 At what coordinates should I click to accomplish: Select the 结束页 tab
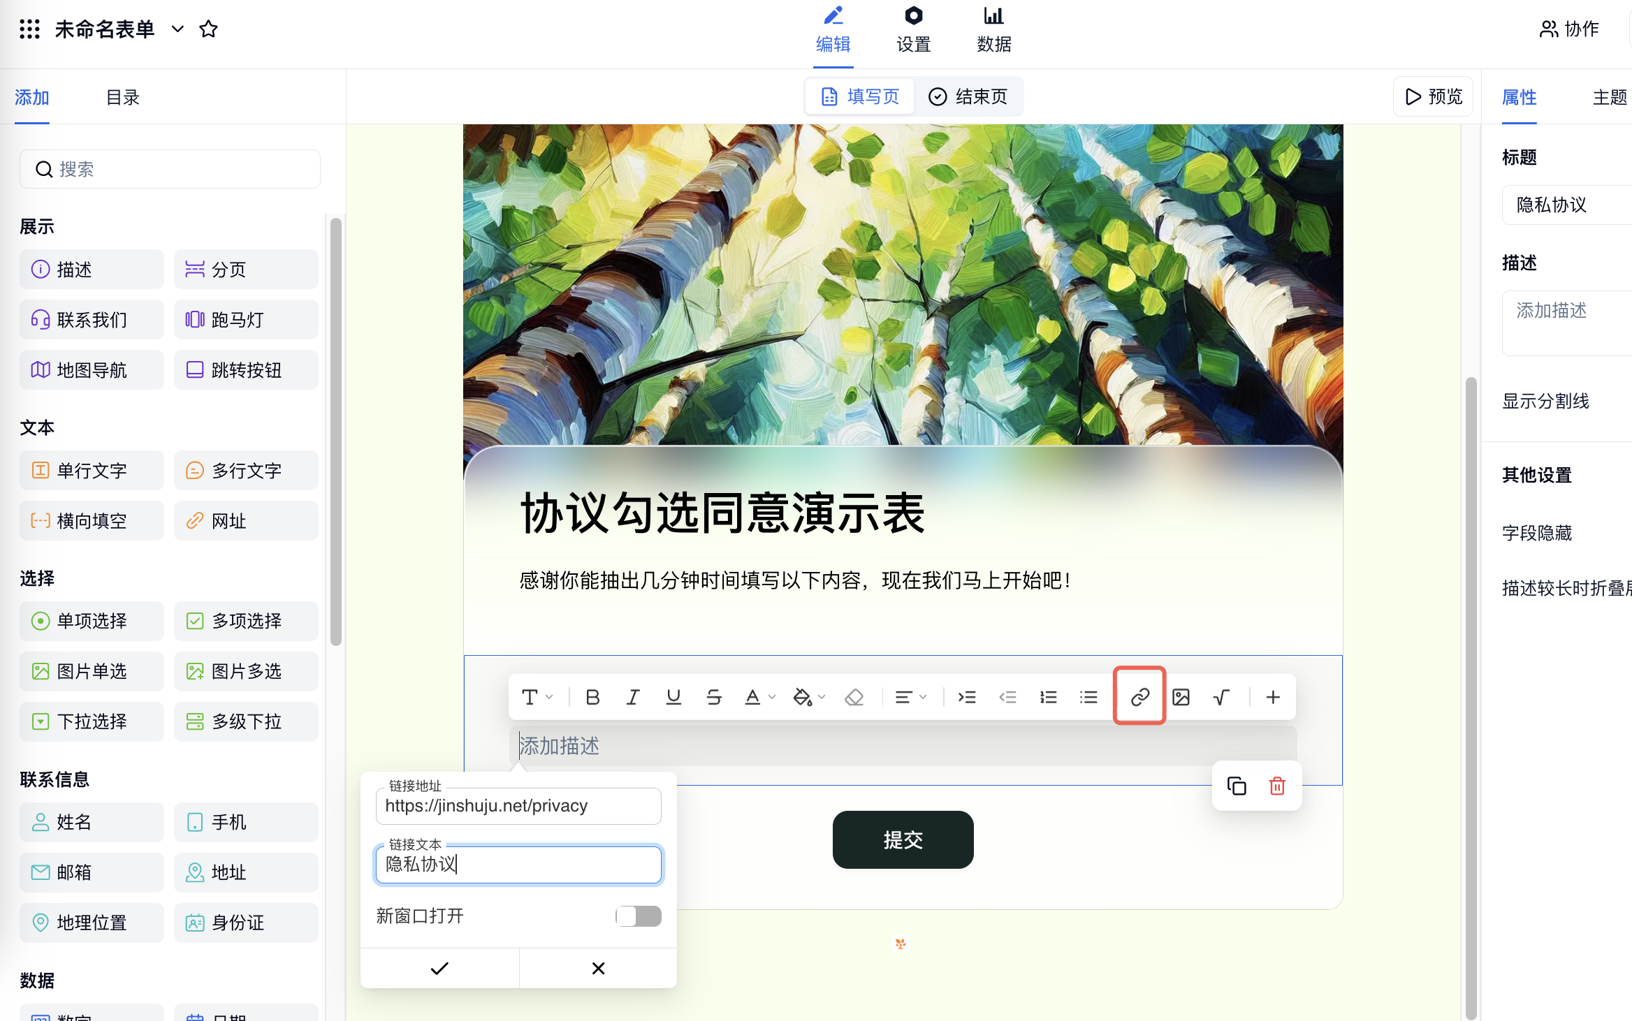[x=968, y=96]
